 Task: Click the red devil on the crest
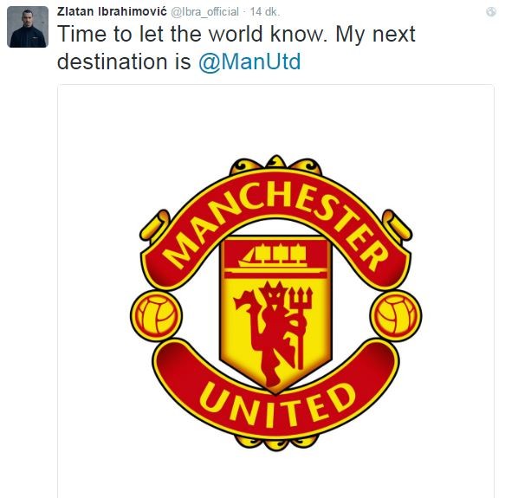point(269,333)
